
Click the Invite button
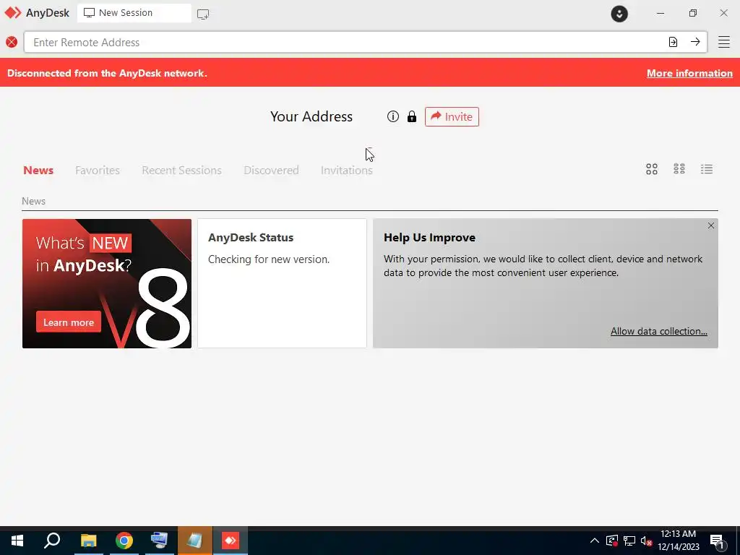[x=452, y=116]
